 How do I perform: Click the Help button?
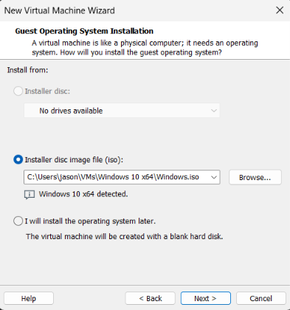pyautogui.click(x=29, y=298)
